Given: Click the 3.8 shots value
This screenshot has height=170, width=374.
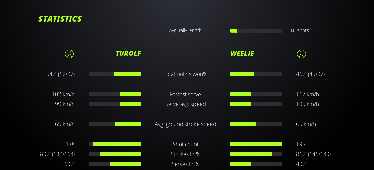Looking at the screenshot, I should 299,30.
